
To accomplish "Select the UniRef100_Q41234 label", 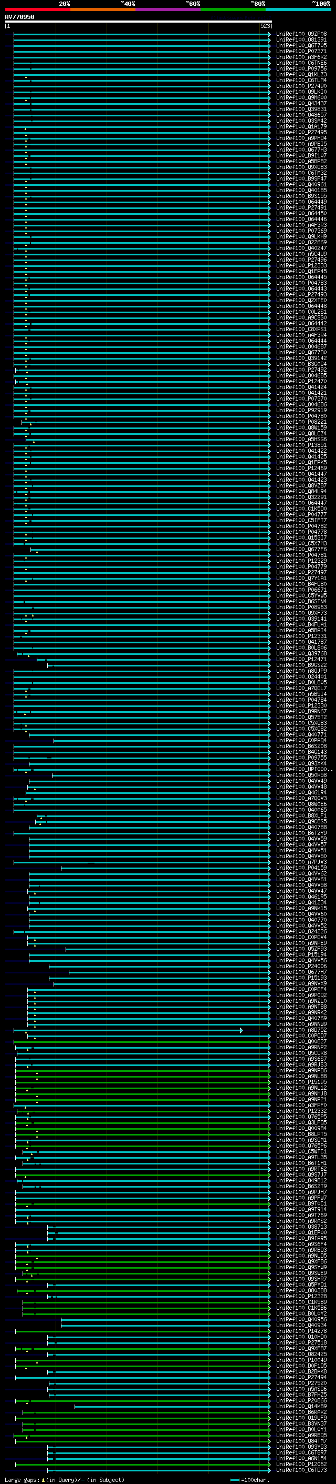I will pos(301,903).
